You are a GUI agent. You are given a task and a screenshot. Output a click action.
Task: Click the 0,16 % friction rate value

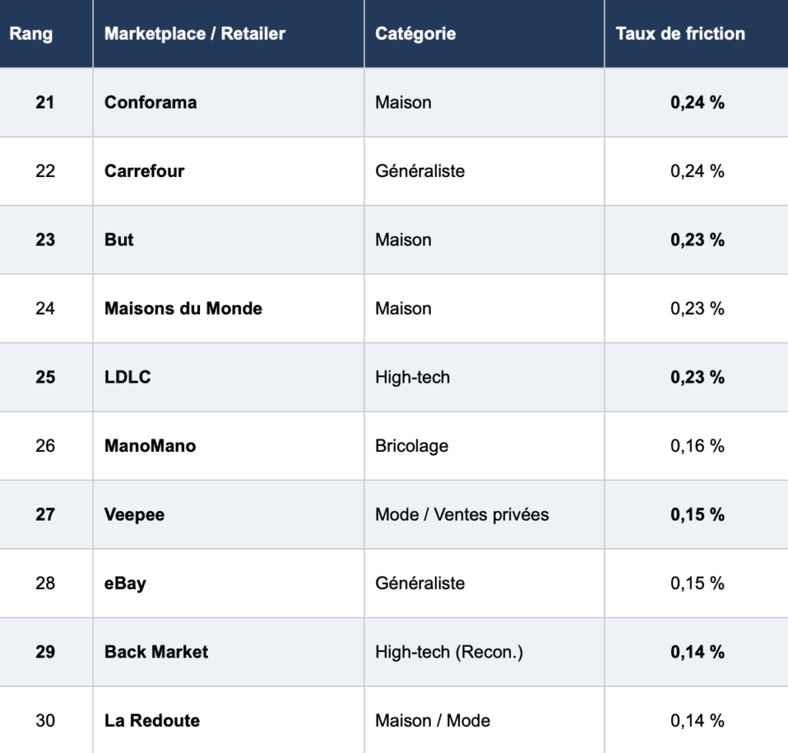coord(697,446)
